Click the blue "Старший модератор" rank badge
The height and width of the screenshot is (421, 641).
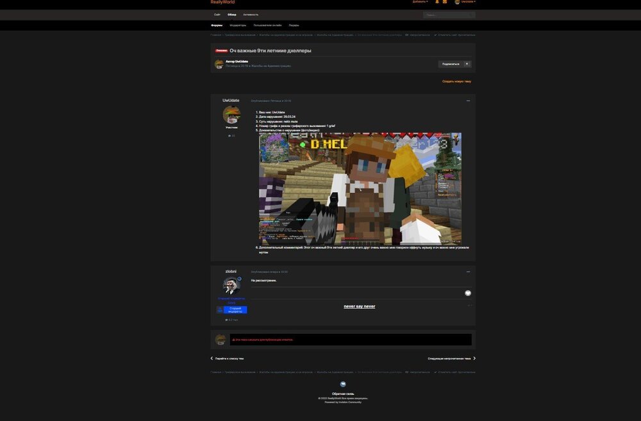(x=231, y=310)
